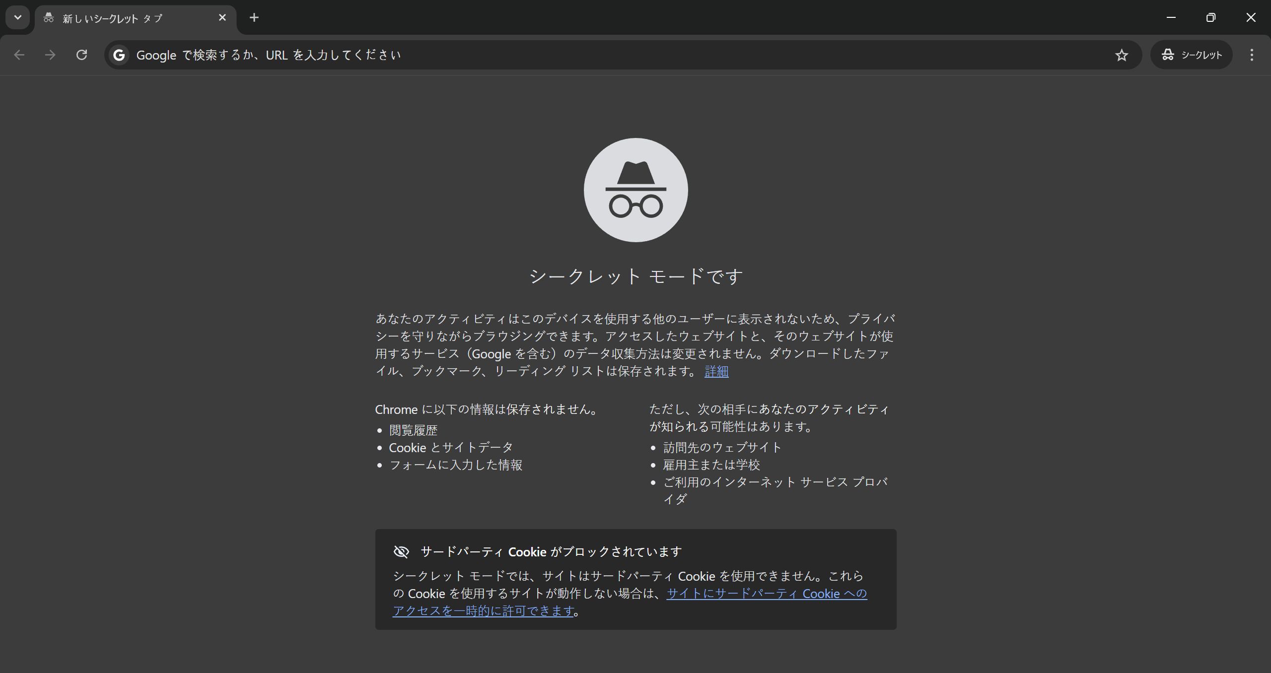
Task: Close the current incognito tab
Action: tap(222, 18)
